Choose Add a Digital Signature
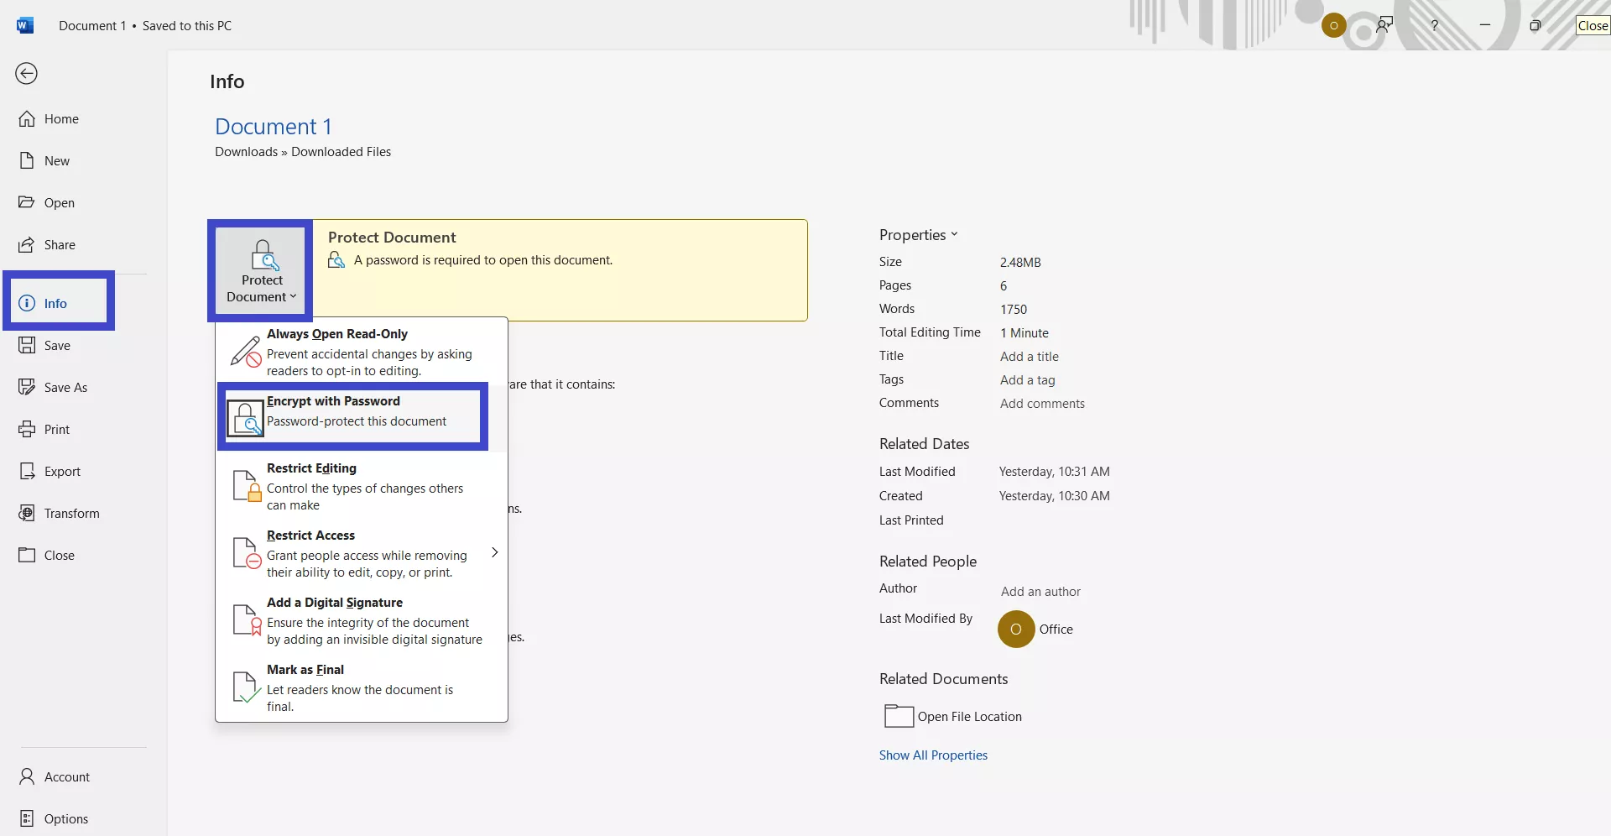 point(361,620)
